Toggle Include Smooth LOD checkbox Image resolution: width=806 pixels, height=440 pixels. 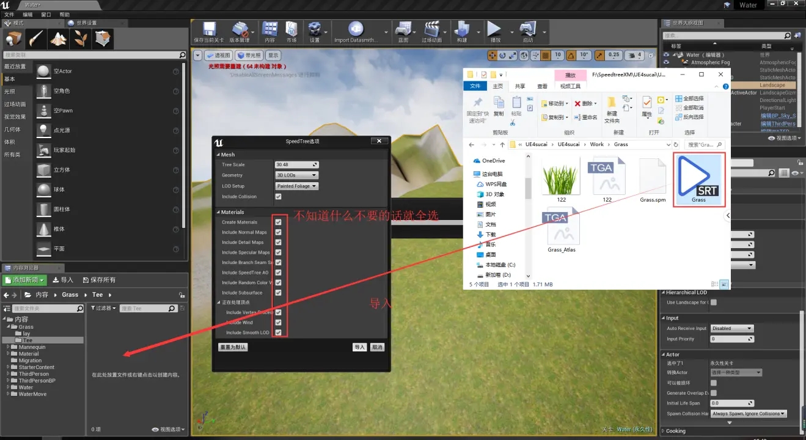(278, 332)
